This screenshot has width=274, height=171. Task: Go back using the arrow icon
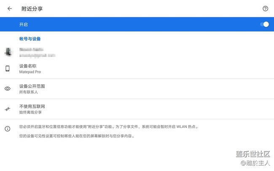point(10,8)
